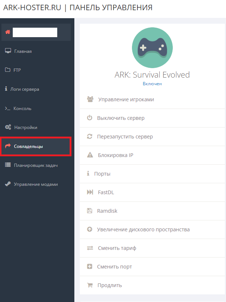The width and height of the screenshot is (226, 302).
Task: Click the plus square icon beside Сменить порт
Action: [90, 266]
